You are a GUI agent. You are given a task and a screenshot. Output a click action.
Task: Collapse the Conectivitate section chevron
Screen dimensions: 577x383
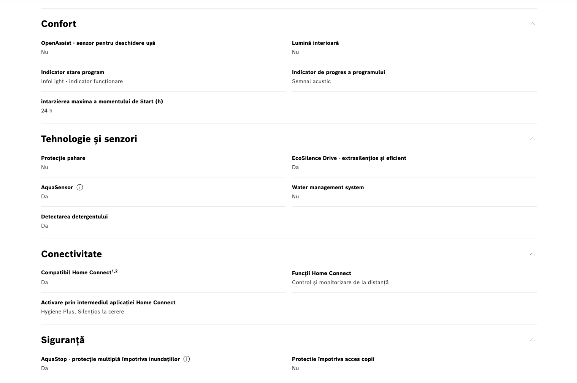click(532, 254)
